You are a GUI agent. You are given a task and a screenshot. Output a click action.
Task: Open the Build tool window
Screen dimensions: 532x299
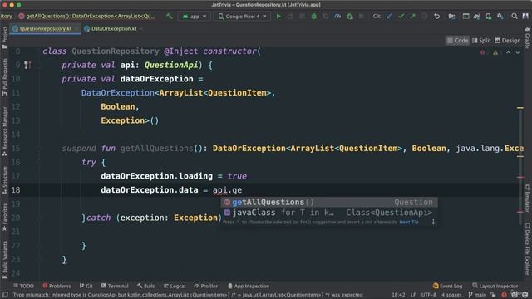point(146,286)
